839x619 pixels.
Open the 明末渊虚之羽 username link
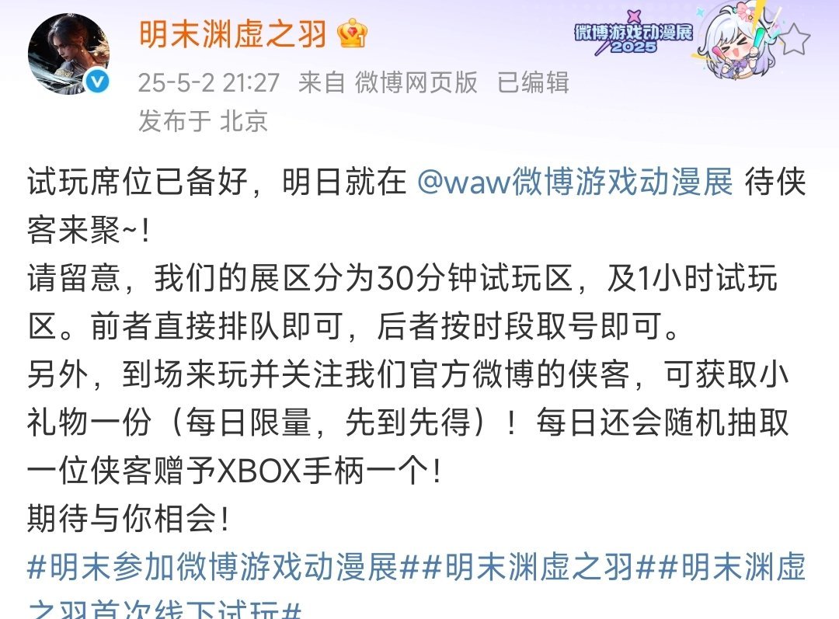[x=233, y=34]
